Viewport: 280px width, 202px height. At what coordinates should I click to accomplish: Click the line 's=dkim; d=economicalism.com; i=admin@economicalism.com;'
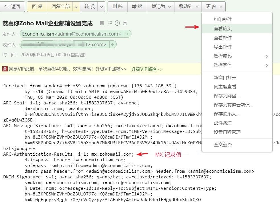pos(98,183)
